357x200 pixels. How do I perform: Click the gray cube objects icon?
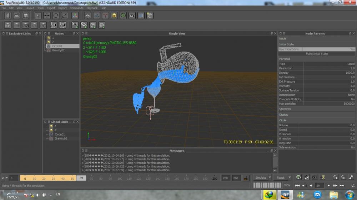[x=88, y=16]
